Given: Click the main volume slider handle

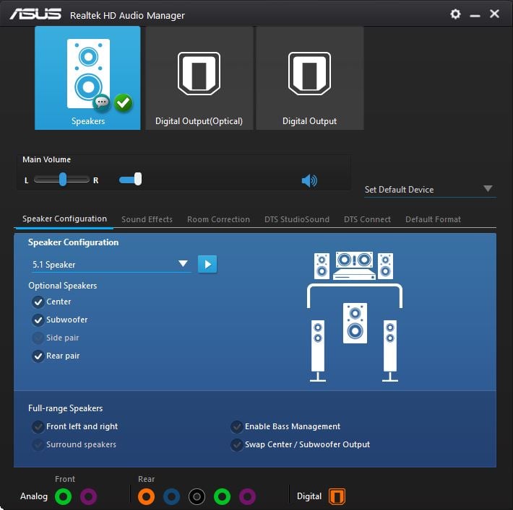Looking at the screenshot, I should point(138,179).
